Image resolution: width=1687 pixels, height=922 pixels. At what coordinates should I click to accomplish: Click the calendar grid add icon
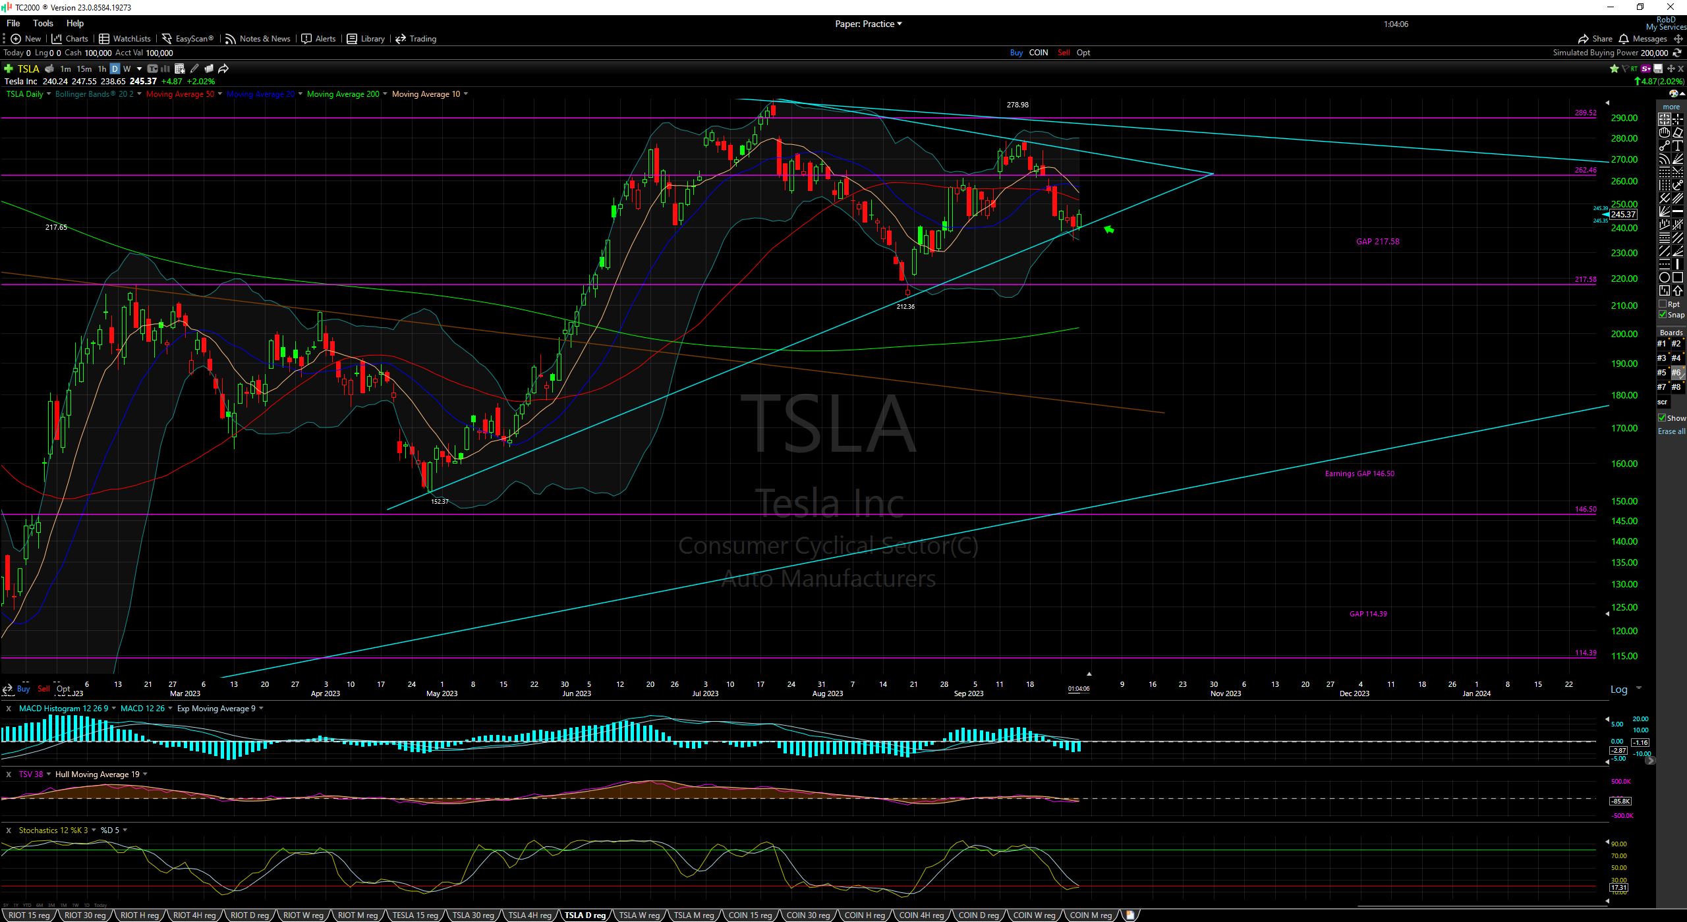click(x=180, y=68)
